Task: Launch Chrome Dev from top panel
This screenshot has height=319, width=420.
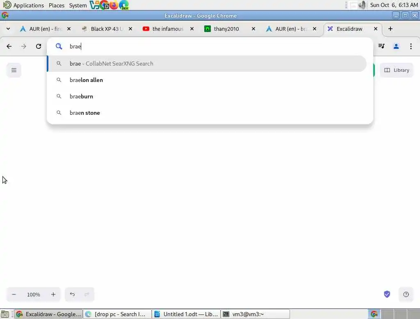Action: click(104, 5)
